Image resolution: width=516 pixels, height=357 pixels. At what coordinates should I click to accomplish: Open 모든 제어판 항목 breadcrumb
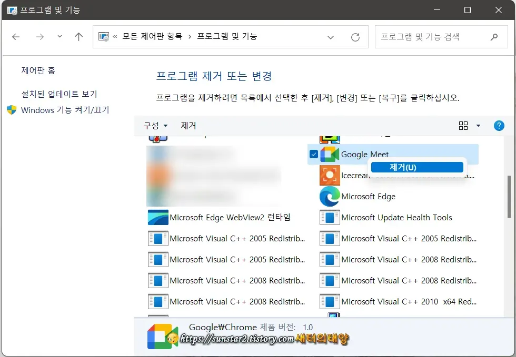click(152, 36)
